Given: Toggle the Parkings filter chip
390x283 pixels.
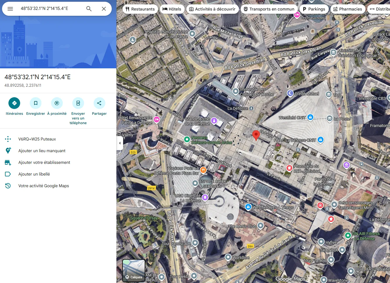Looking at the screenshot, I should click(314, 9).
